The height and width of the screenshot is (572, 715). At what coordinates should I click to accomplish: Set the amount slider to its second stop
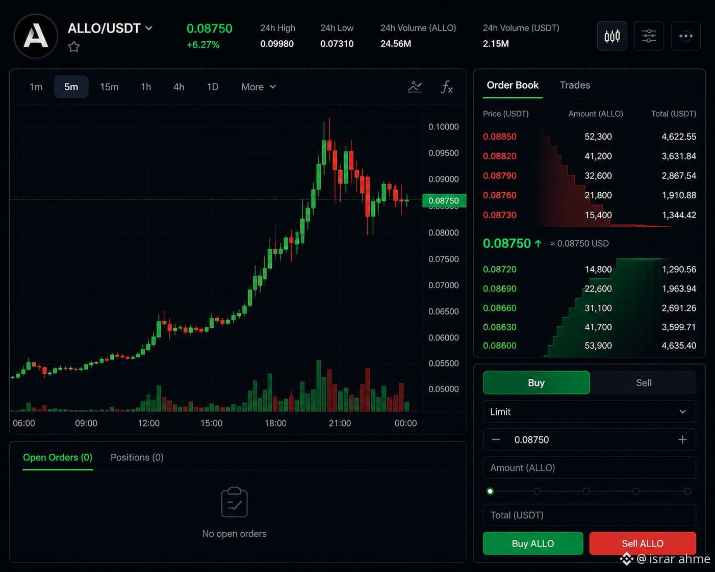pos(538,491)
